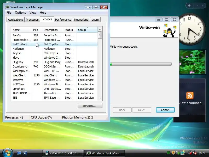Click the Task Manager title bar icon
The width and height of the screenshot is (209, 157).
point(8,7)
